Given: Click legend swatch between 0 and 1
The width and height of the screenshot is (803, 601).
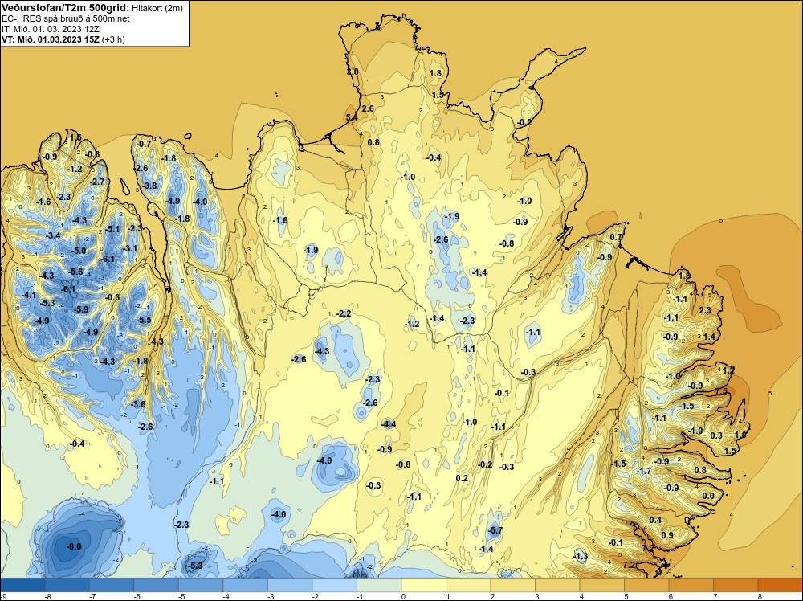Looking at the screenshot, I should (423, 585).
